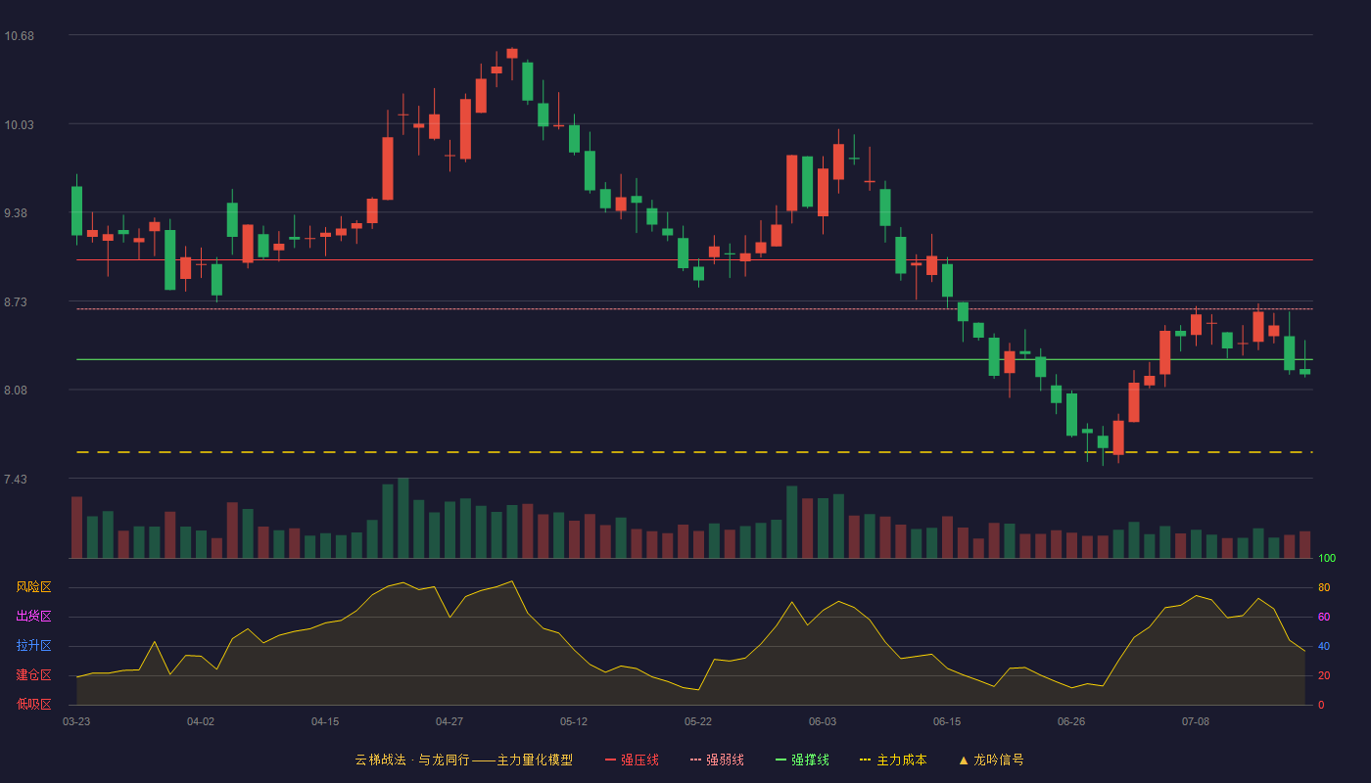Click the 低吸区 zone label
Screen dimensions: 1371x783
point(33,704)
